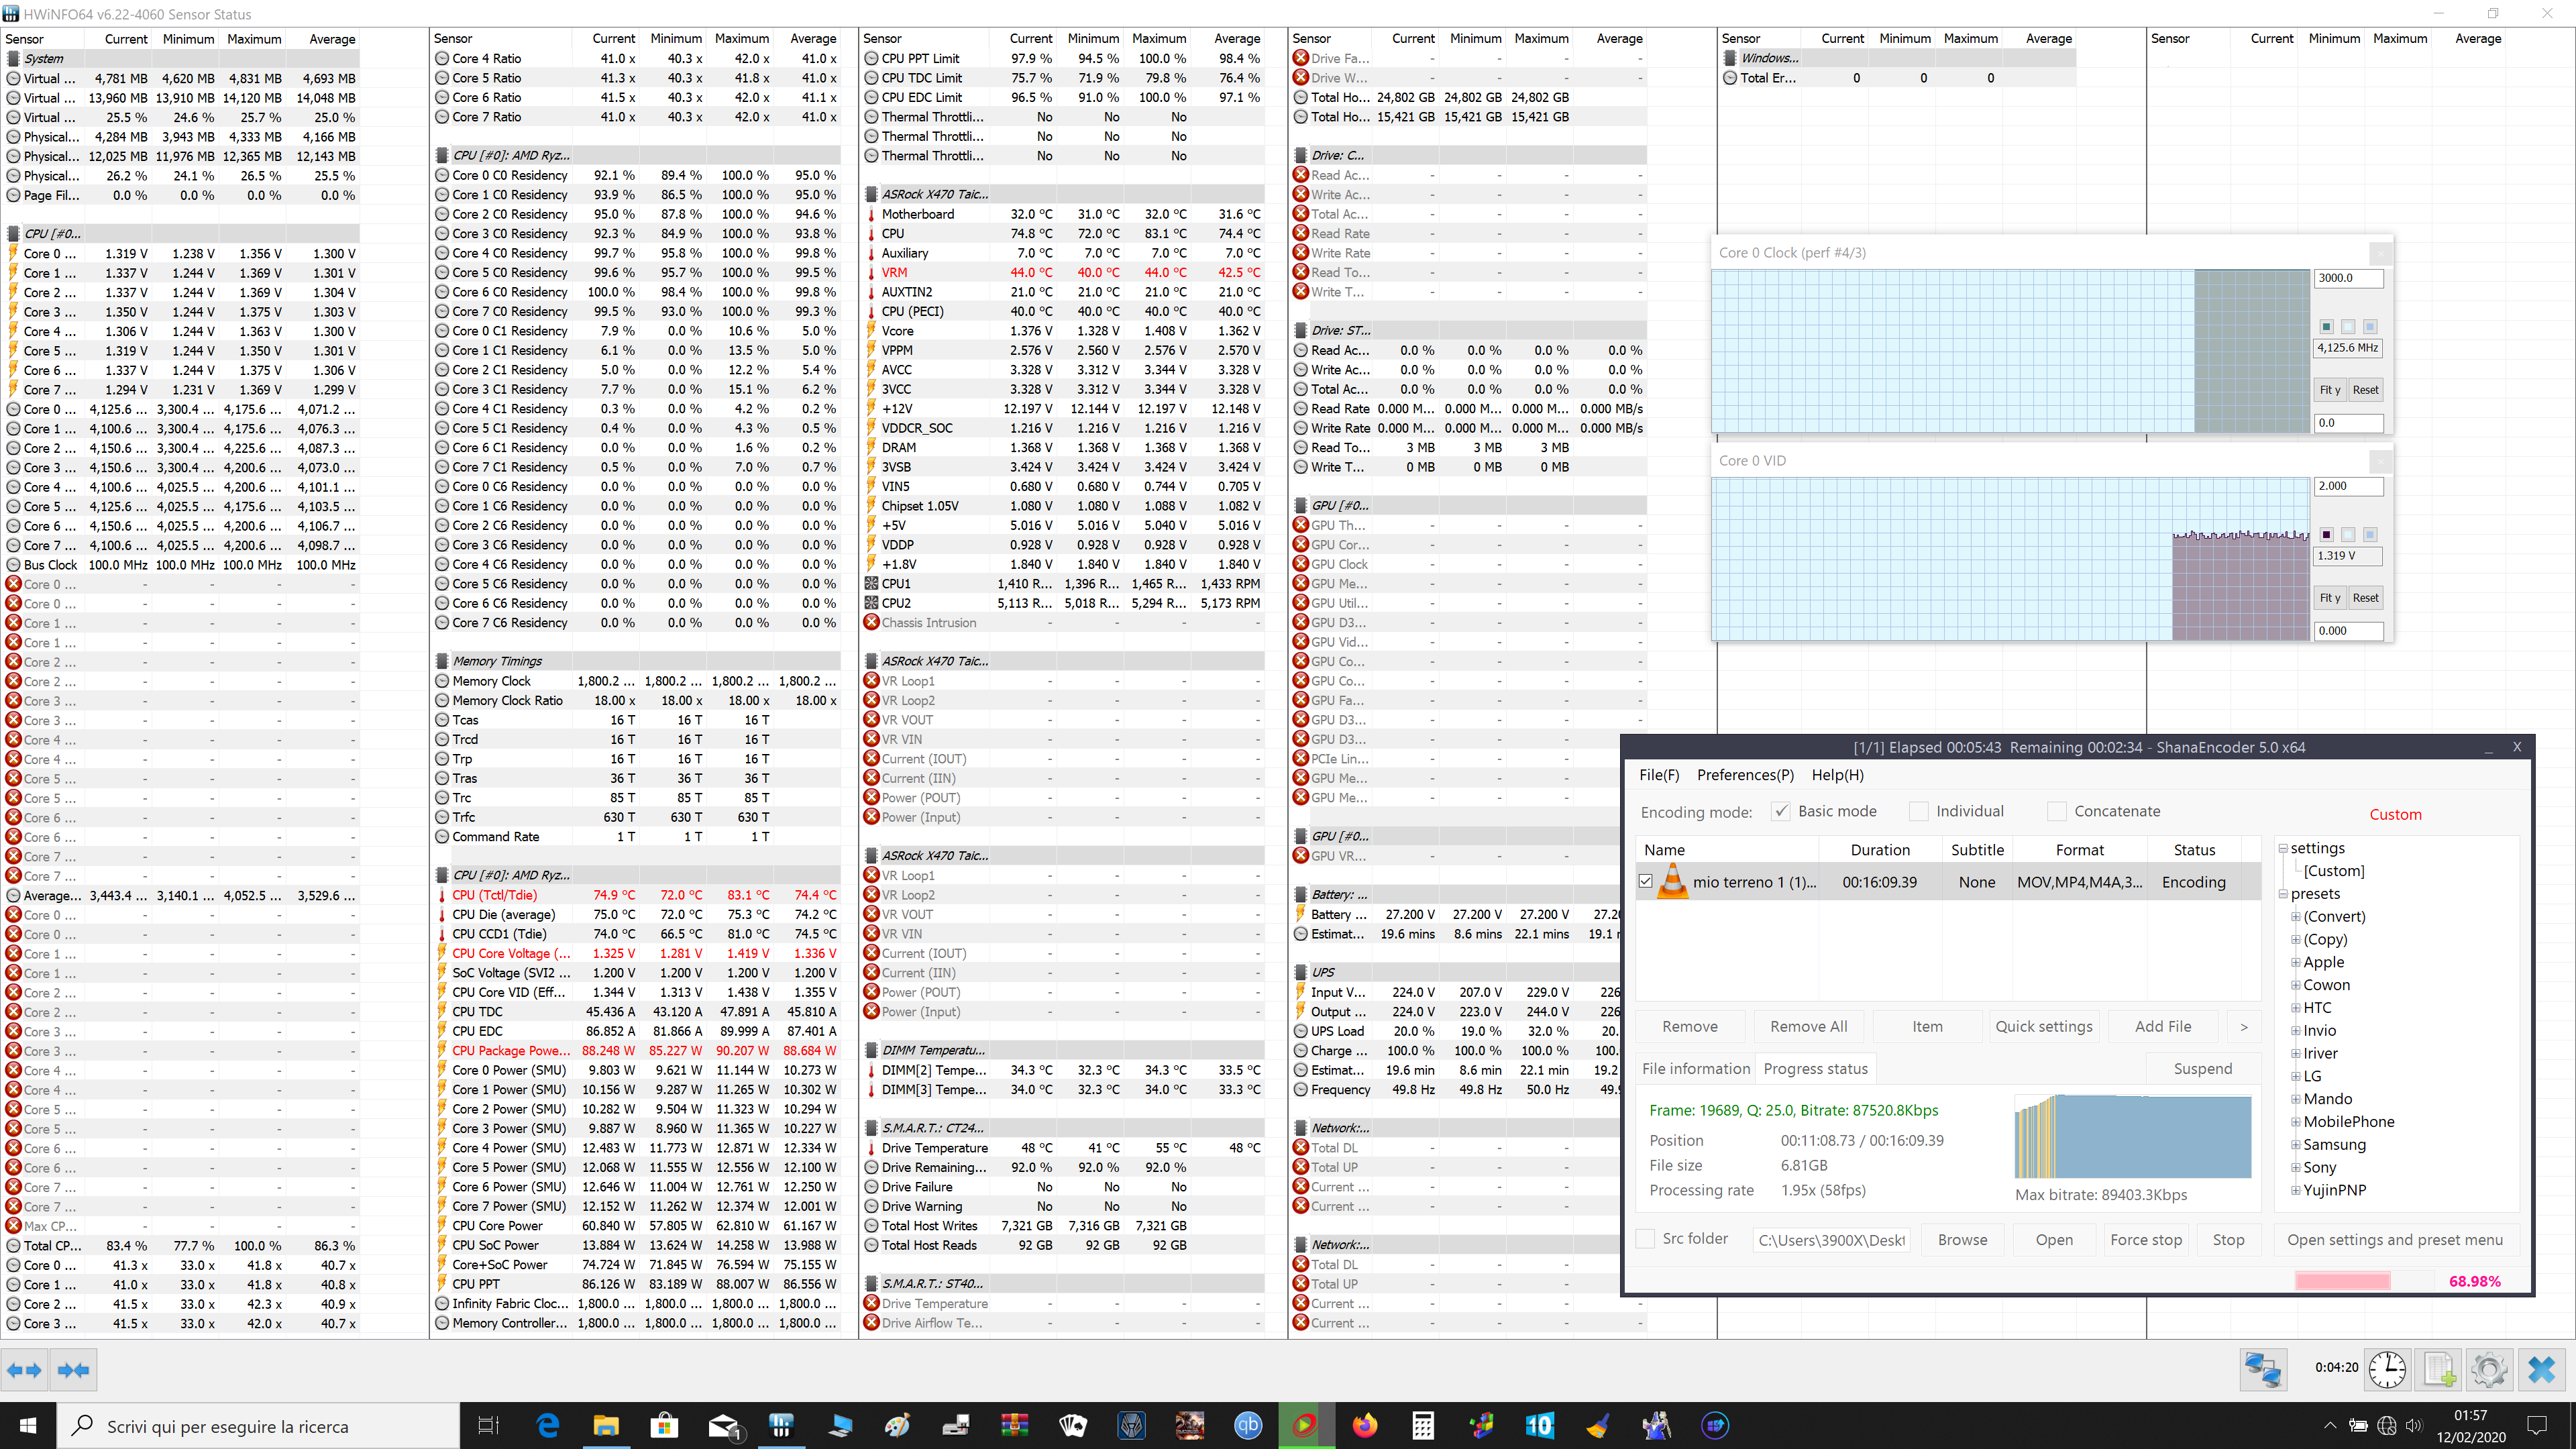This screenshot has width=2576, height=1449.
Task: Click the thermometer icon beside CPU (Tctl/Tdie)
Action: 442,895
